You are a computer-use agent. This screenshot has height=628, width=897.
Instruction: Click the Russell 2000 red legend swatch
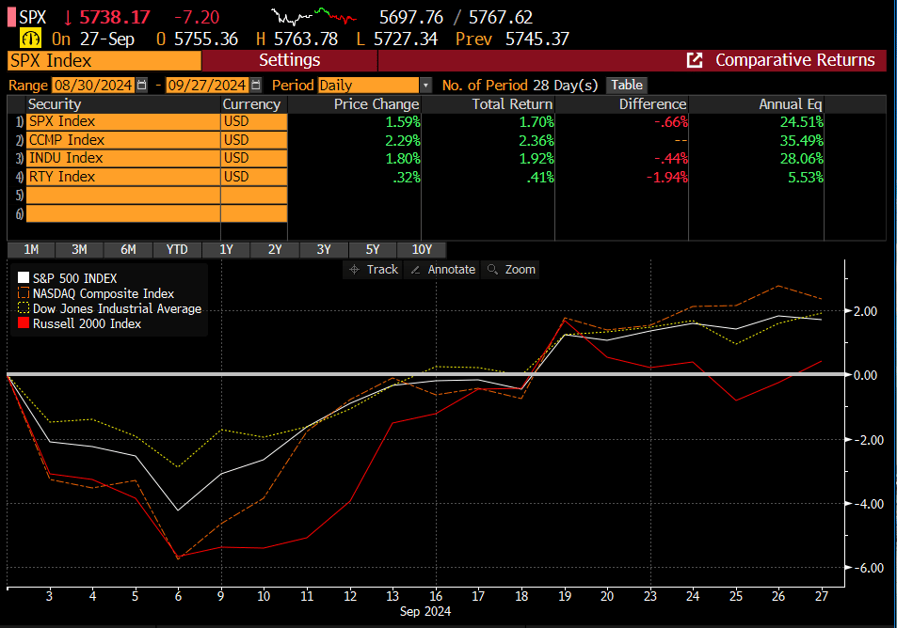tap(24, 322)
